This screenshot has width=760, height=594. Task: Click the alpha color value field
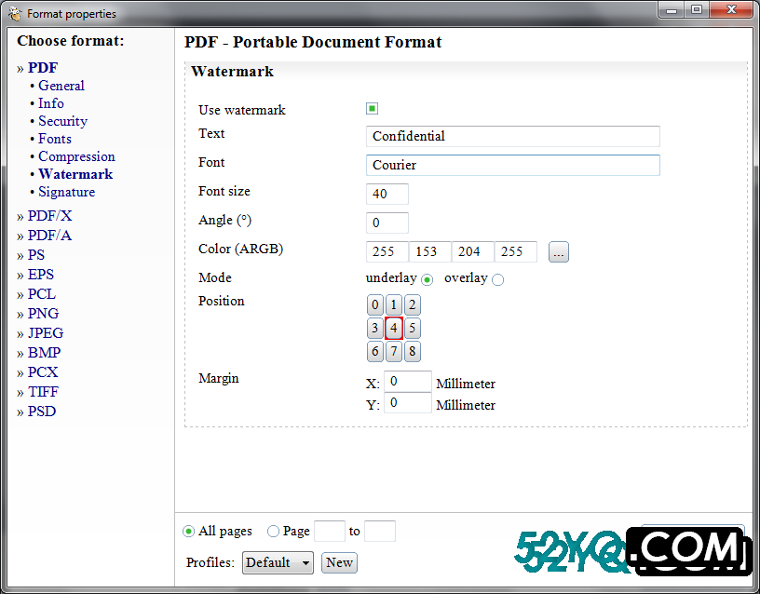(x=387, y=251)
